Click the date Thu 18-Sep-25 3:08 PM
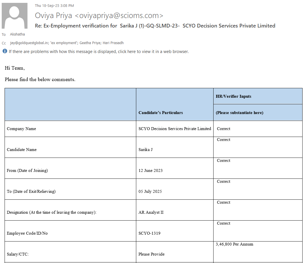This screenshot has width=304, height=263. 54,6
